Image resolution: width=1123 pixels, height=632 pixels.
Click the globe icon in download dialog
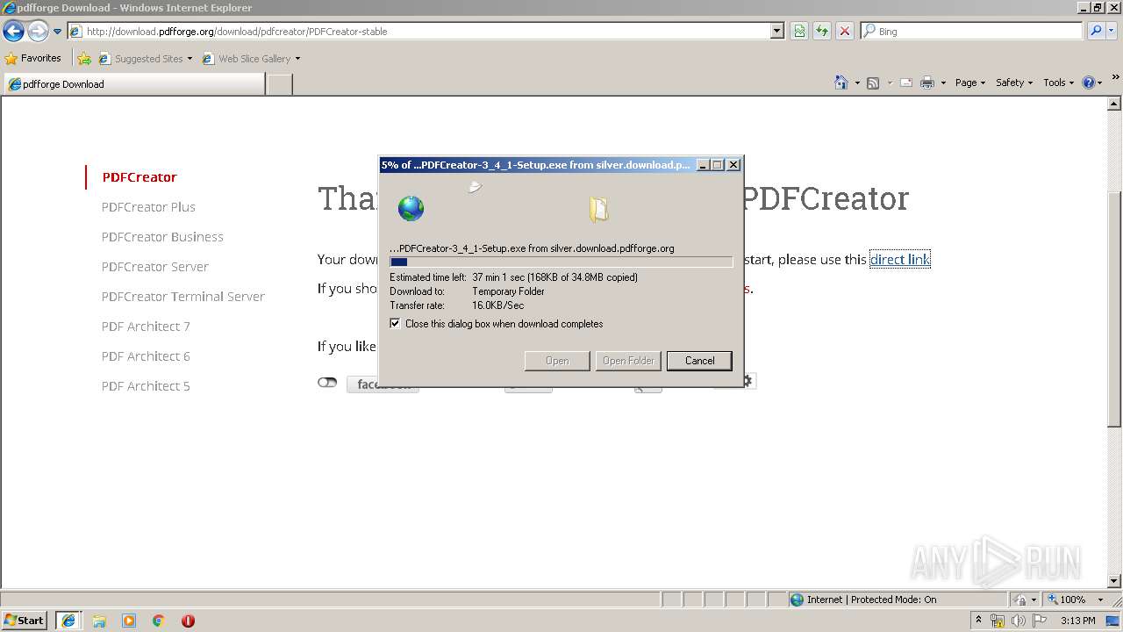pos(411,209)
